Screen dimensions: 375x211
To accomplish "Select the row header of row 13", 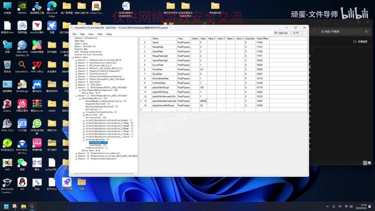I will click(145, 101).
